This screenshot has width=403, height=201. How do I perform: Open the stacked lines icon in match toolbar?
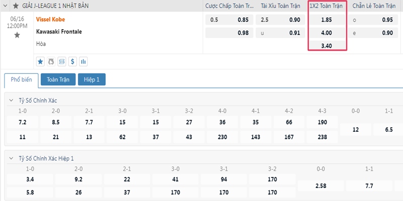point(62,61)
